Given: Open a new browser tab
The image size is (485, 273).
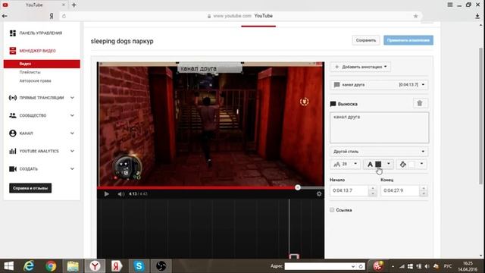Looking at the screenshot, I should coord(74,5).
